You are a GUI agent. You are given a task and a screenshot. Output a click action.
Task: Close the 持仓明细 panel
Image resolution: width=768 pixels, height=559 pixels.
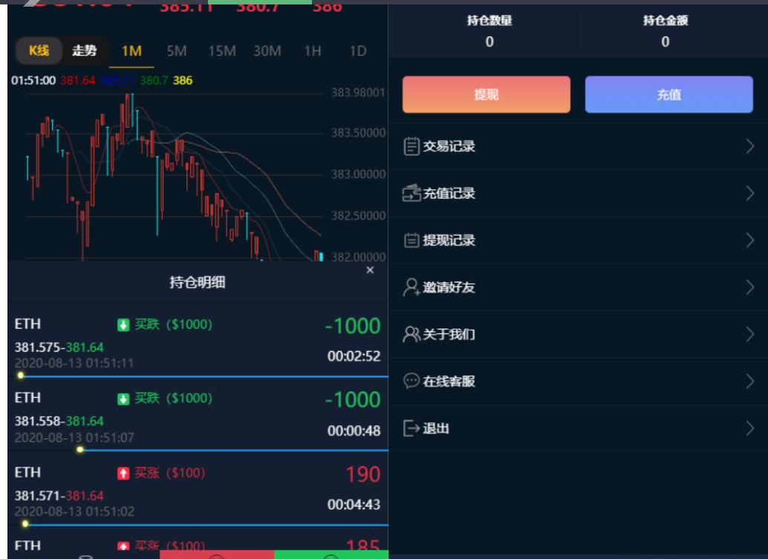370,271
